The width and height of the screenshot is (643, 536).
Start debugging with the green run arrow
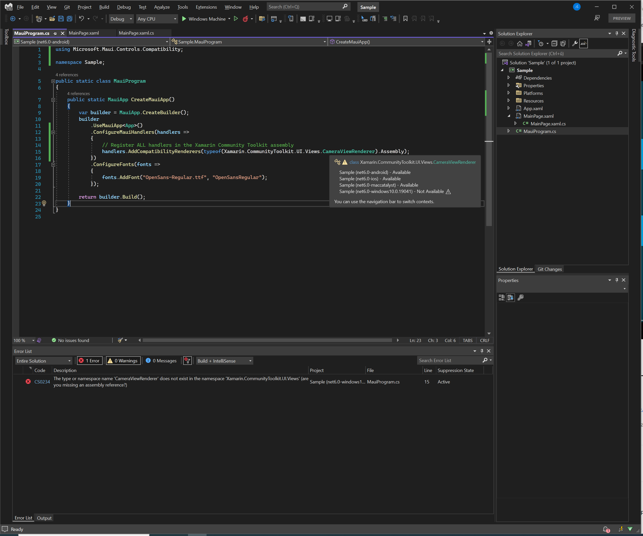(x=184, y=19)
